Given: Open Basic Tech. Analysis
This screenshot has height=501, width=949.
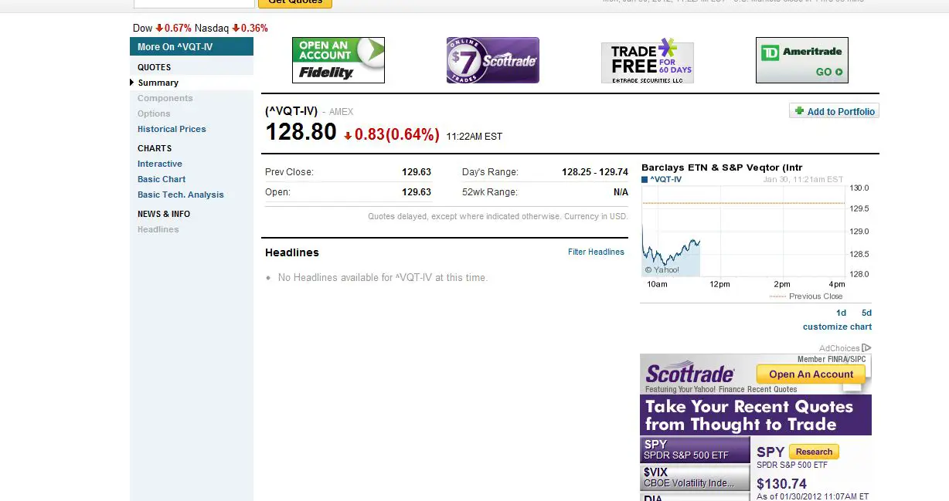Looking at the screenshot, I should pyautogui.click(x=181, y=195).
